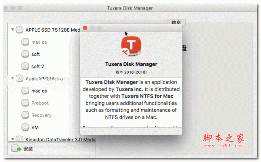Screen dimensions: 261x162
Task: Click the 版本 2018 (2018) version text
Action: [x=131, y=72]
